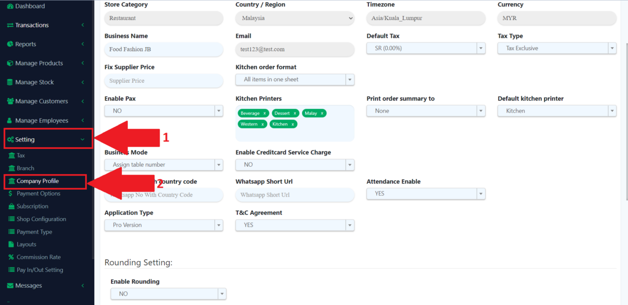Click the Manage Customers people icon
The image size is (628, 305).
[10, 101]
